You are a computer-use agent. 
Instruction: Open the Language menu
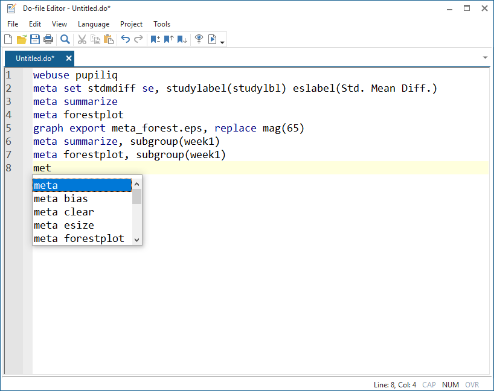tap(94, 24)
